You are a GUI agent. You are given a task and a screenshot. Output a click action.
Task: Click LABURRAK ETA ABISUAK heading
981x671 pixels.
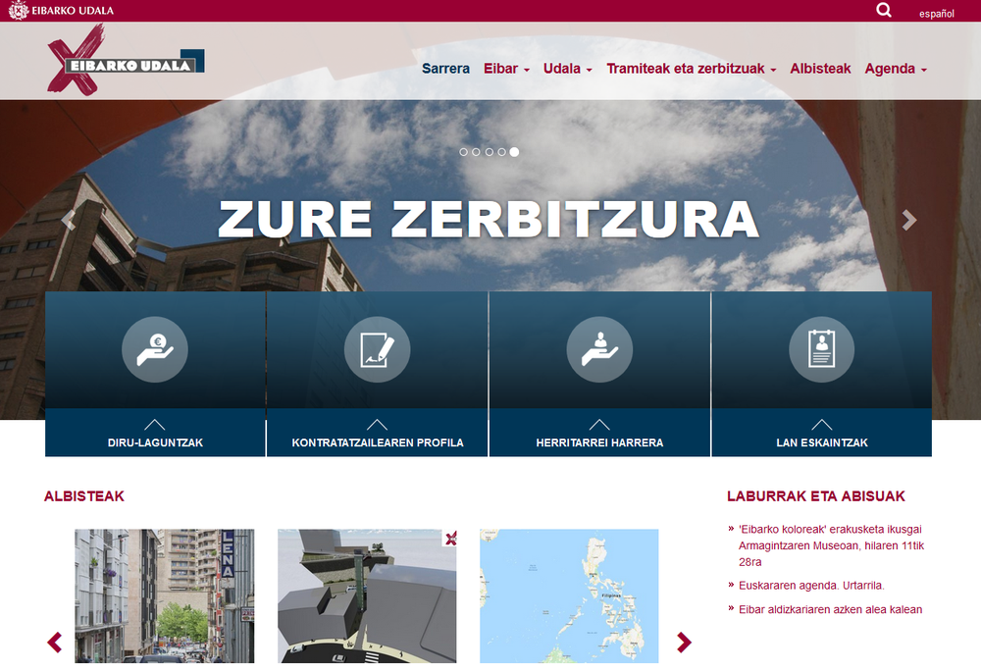pos(816,496)
